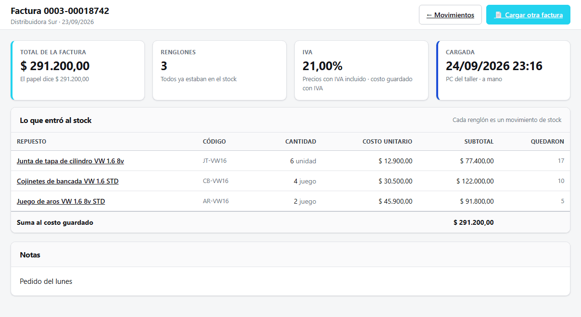Click the IVA 21,00% card
Image resolution: width=581 pixels, height=317 pixels.
361,71
